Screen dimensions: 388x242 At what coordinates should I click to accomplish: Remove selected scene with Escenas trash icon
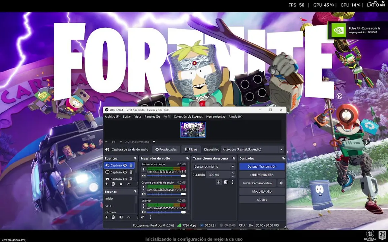click(113, 217)
